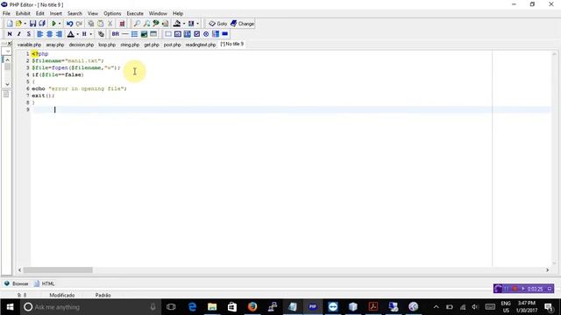Open the run options dropdown arrow

click(60, 24)
